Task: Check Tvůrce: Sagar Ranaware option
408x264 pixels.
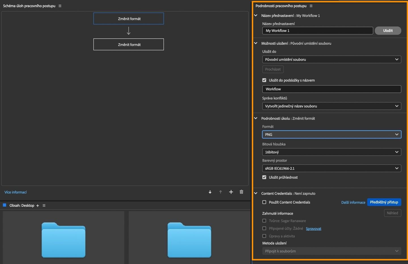Action: tap(264, 221)
